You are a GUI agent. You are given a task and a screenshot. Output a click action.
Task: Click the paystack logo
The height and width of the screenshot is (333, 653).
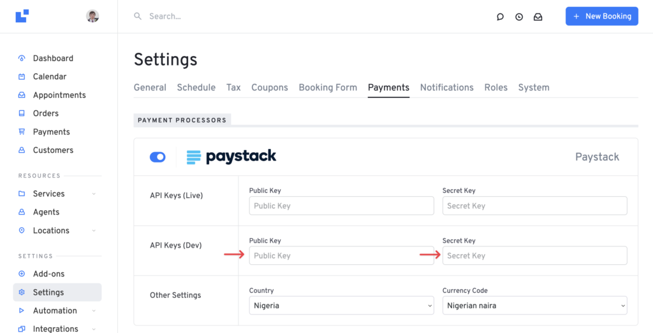point(231,157)
